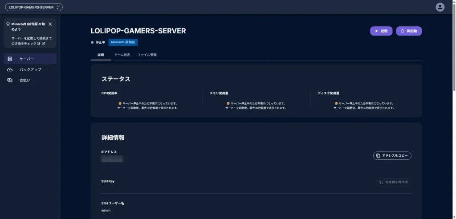Screen dimensions: 456x219
Task: Click the server stack icon in sidebar
Action: (x=10, y=59)
